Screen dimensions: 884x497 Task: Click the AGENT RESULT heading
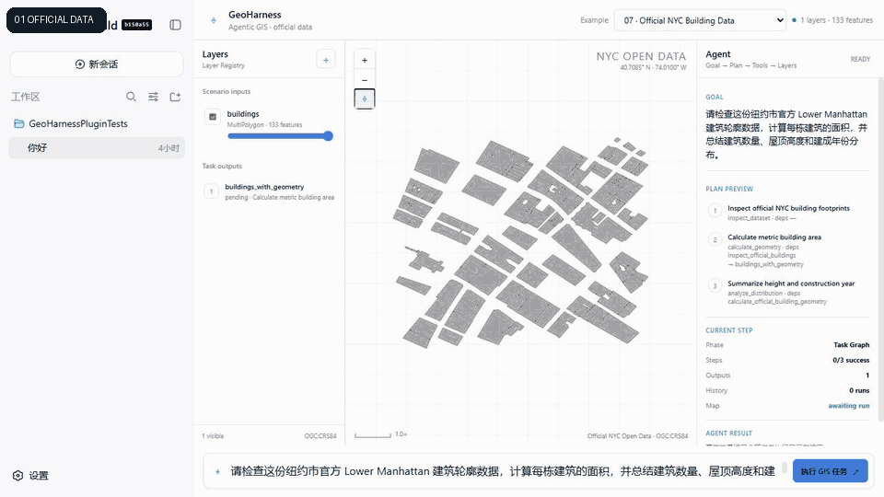[729, 433]
